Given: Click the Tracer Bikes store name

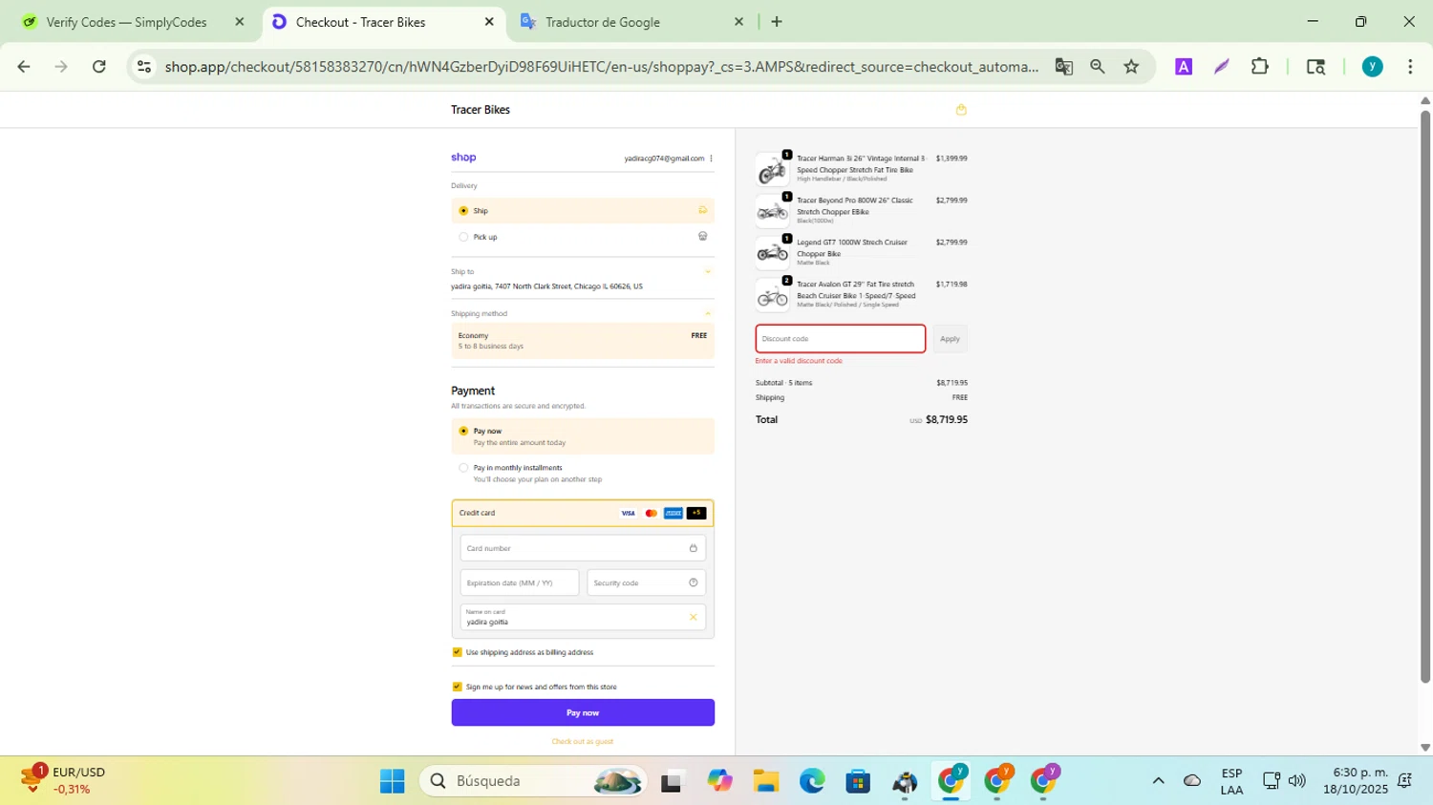Looking at the screenshot, I should point(481,110).
